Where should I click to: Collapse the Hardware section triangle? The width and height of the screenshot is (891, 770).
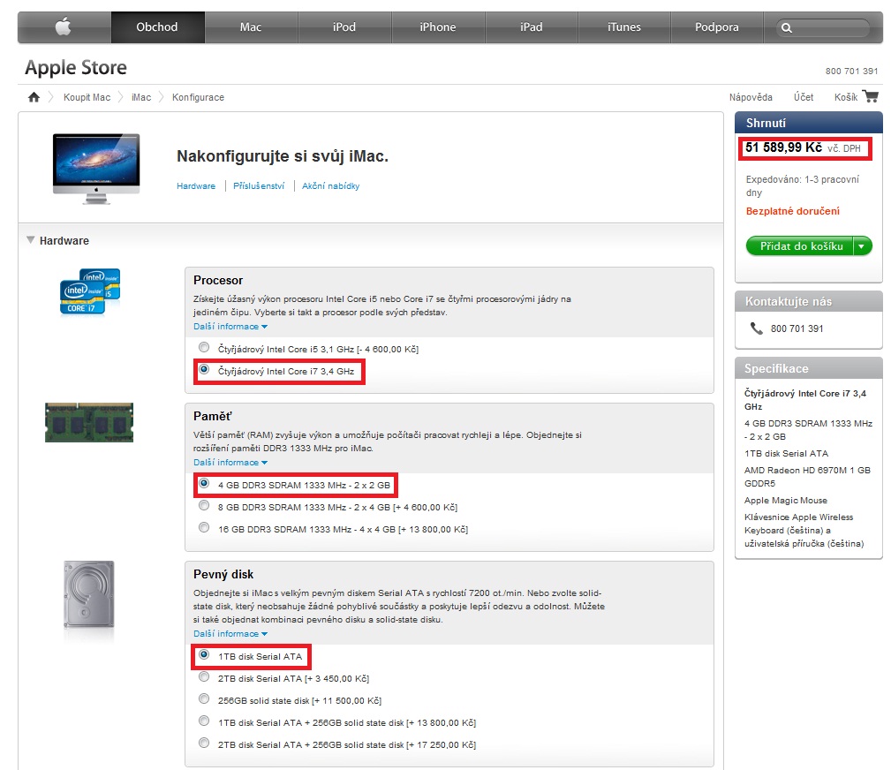(x=31, y=240)
